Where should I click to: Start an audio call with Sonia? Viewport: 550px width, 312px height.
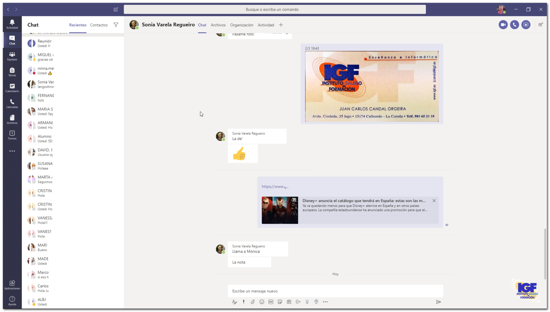[514, 25]
